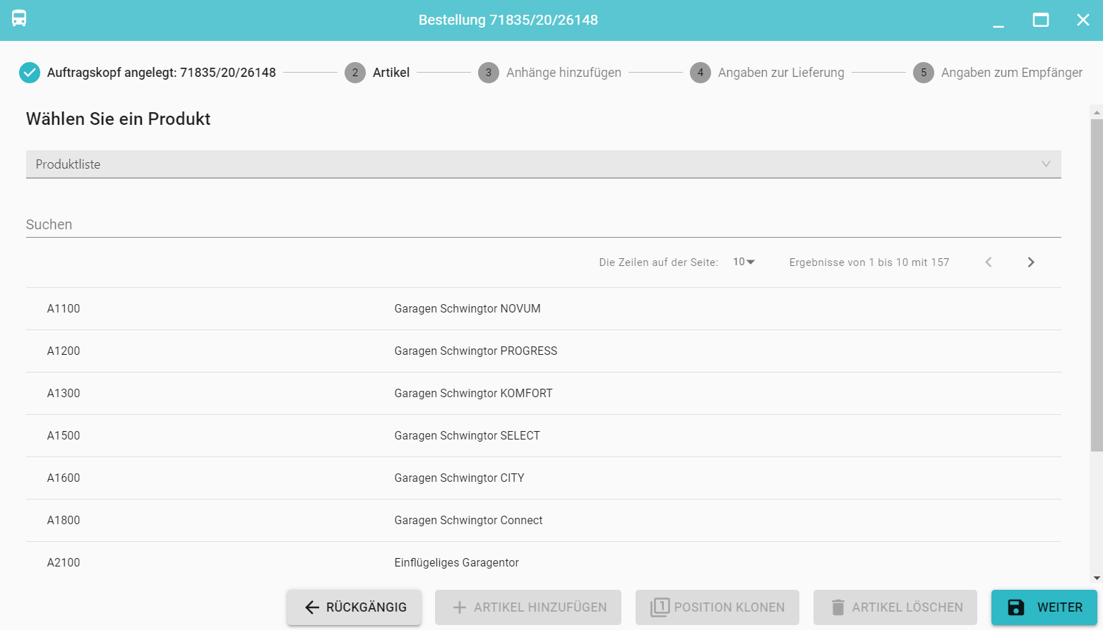
Task: Click the ARTIKEL HINZUFÜGEN button
Action: [528, 607]
